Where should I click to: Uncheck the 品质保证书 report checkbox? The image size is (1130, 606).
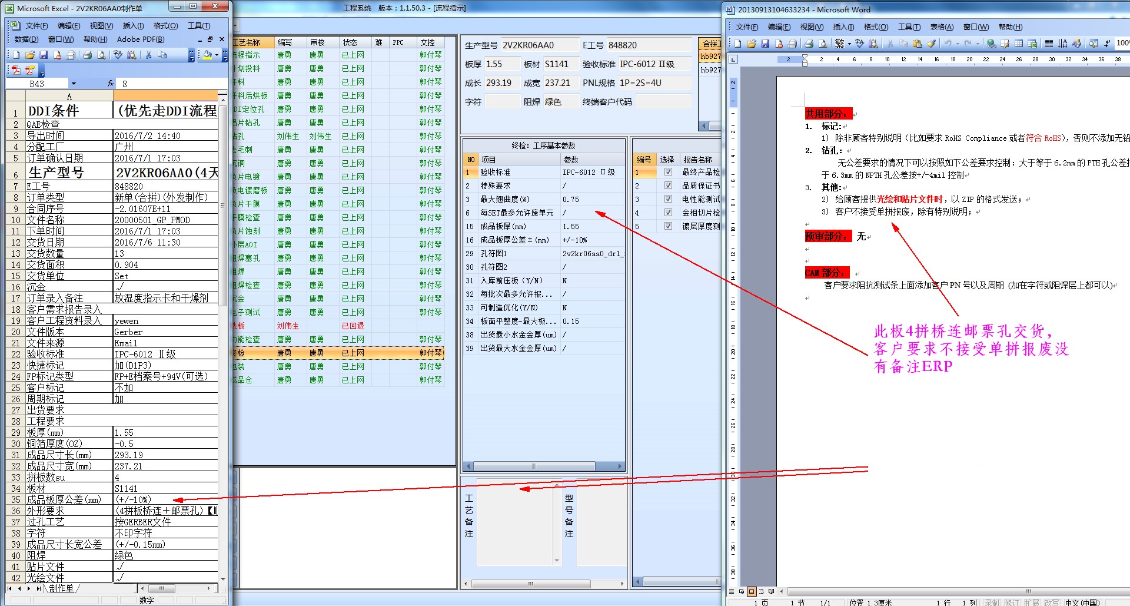pos(668,186)
